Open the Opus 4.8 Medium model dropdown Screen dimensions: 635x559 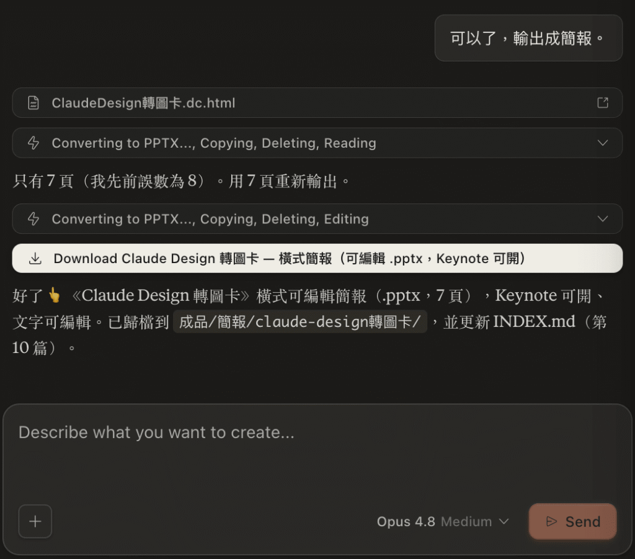[x=443, y=521]
